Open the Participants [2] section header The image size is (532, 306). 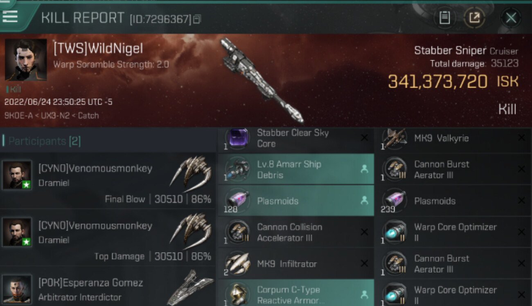(45, 141)
